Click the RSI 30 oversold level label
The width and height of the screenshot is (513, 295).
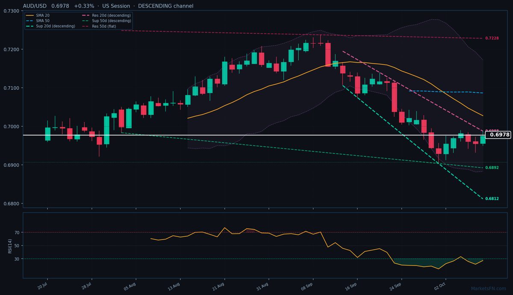pyautogui.click(x=17, y=259)
